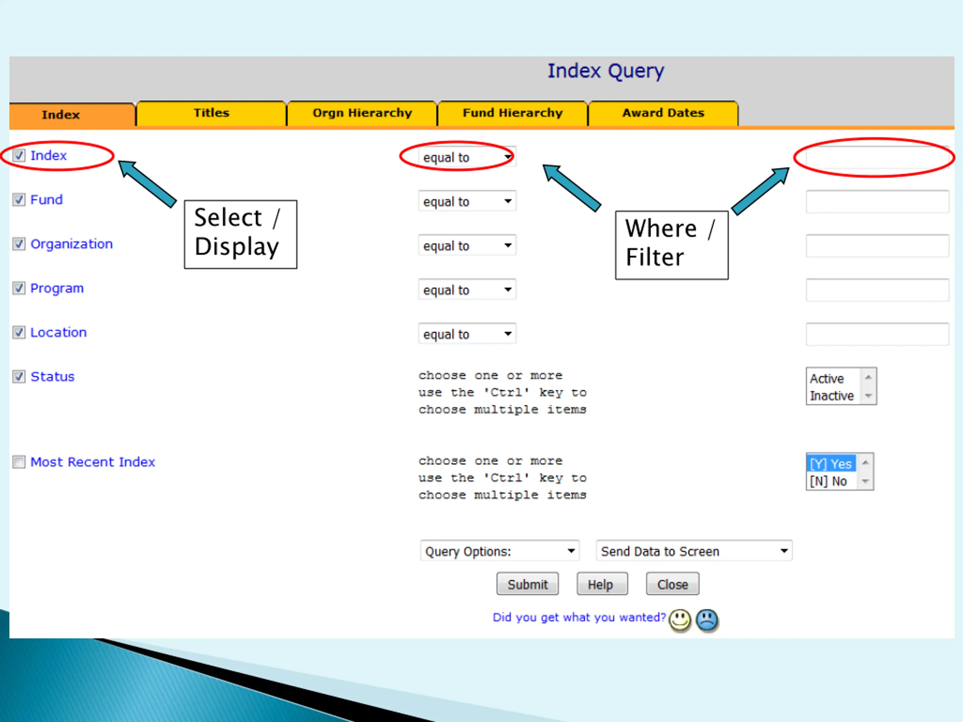Click the Most Recent Index label link
Image resolution: width=963 pixels, height=722 pixels.
[93, 462]
